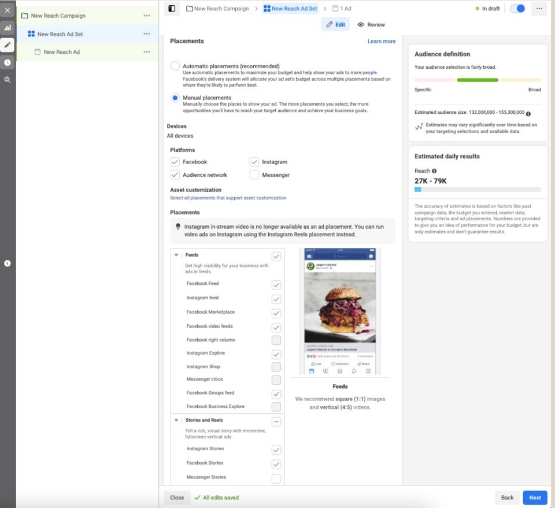Open more options for New Reach Campaign
This screenshot has width=555, height=508.
[x=147, y=16]
